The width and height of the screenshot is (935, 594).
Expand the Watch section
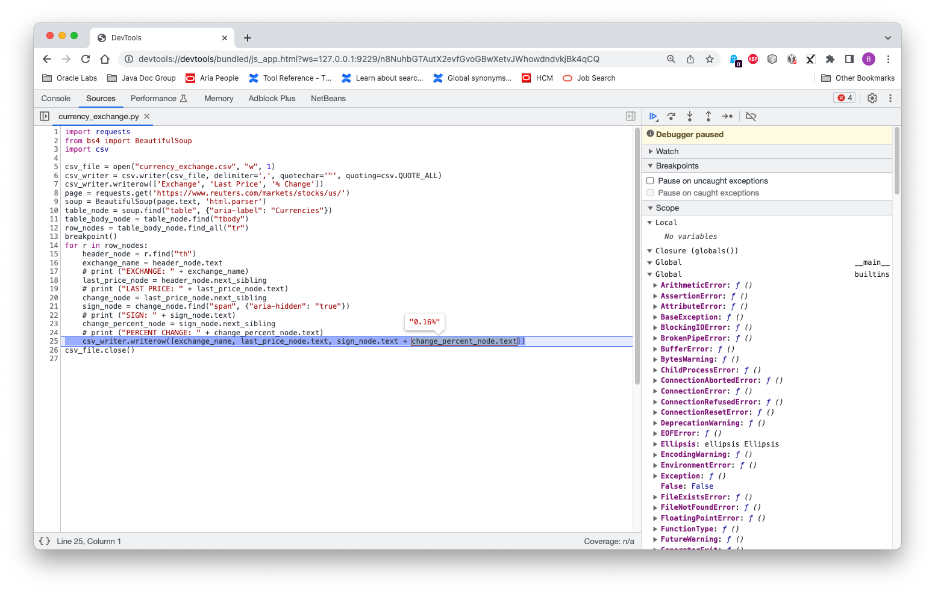(651, 151)
